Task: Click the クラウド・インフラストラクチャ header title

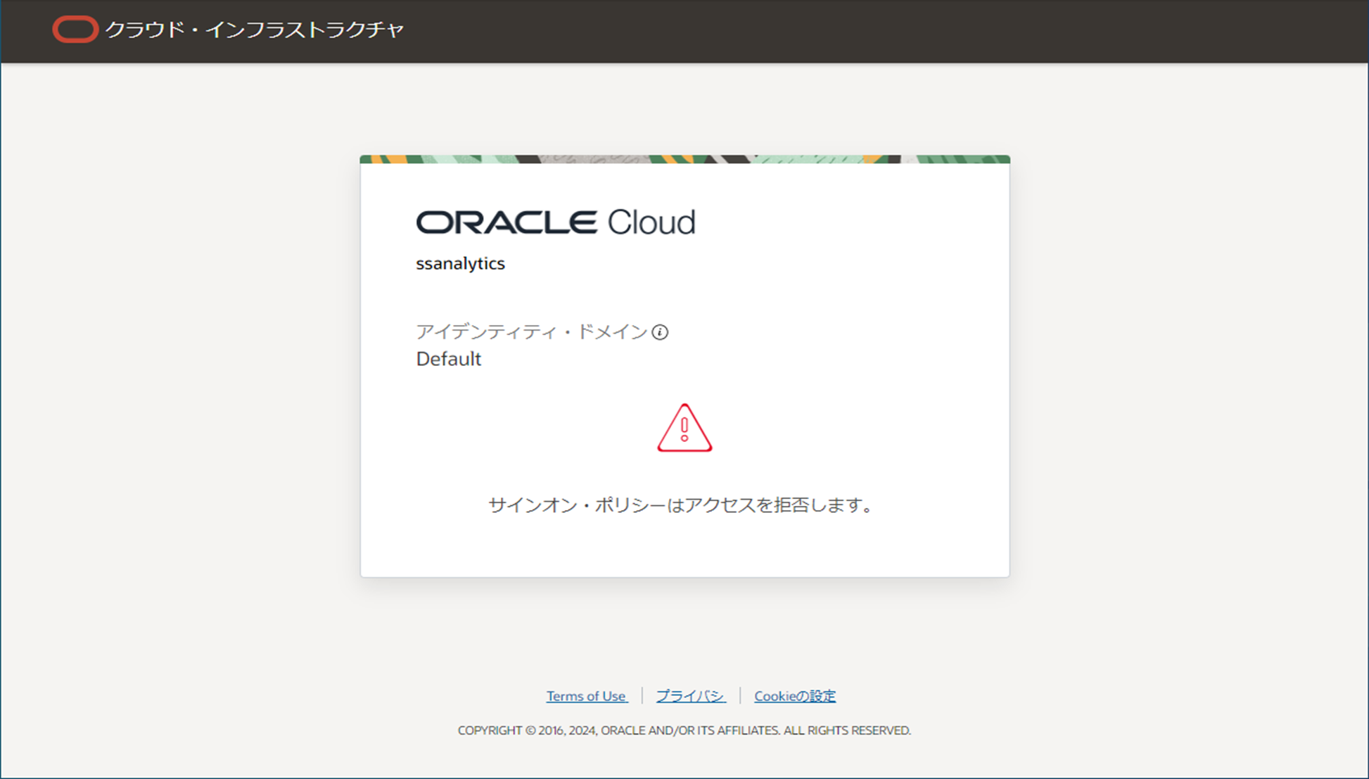Action: coord(255,30)
